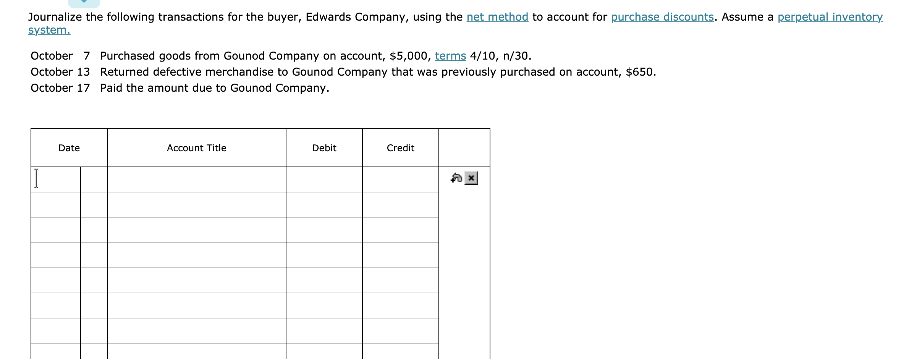
Task: Click the Credit column header
Action: click(400, 148)
